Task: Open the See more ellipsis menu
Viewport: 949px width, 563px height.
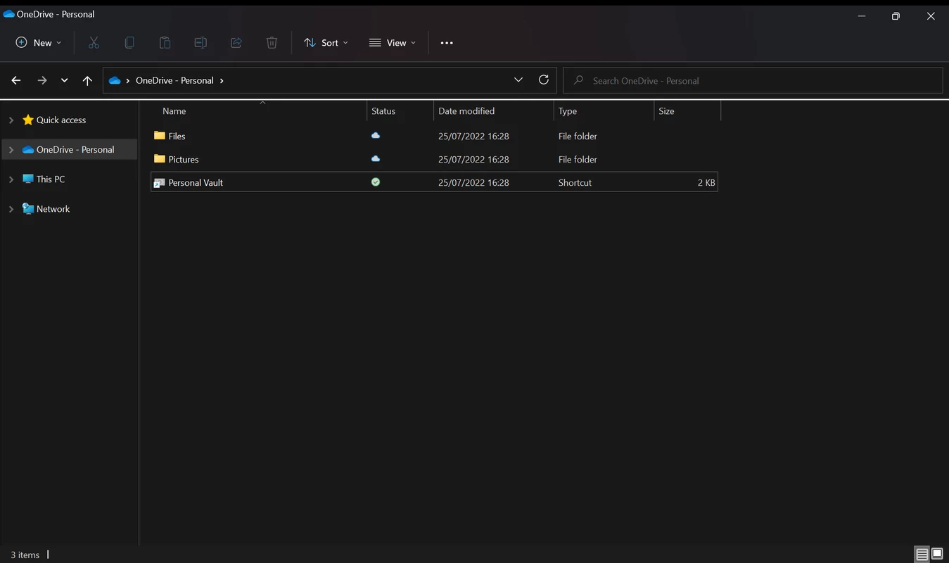Action: 447,43
